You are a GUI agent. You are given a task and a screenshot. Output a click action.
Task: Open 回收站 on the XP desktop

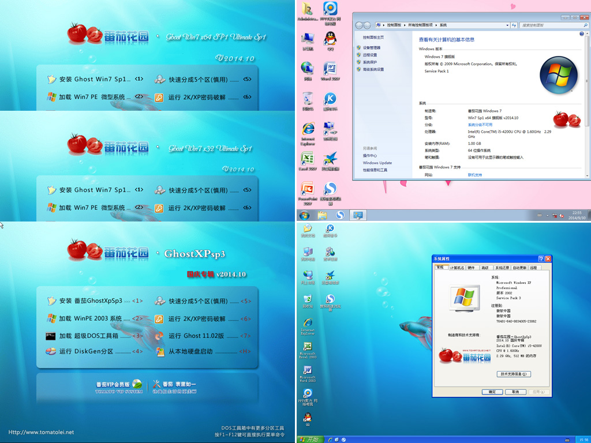(x=308, y=301)
